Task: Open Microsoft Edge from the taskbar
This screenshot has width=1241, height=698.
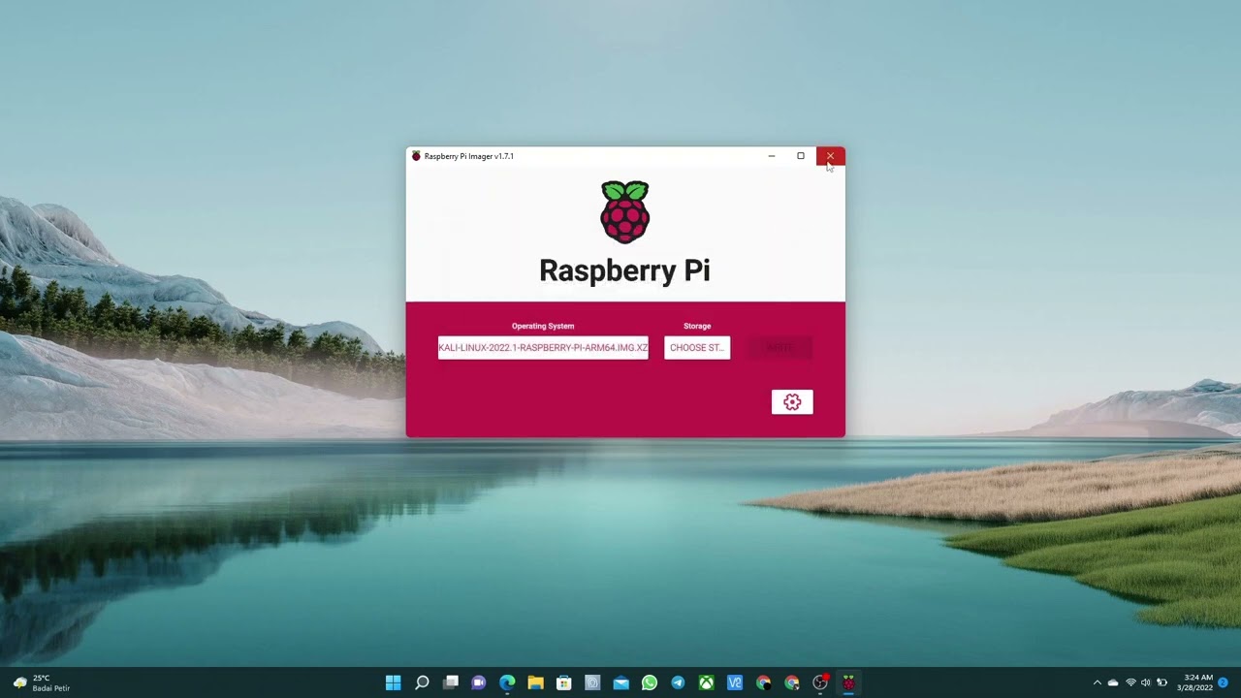Action: 507,682
